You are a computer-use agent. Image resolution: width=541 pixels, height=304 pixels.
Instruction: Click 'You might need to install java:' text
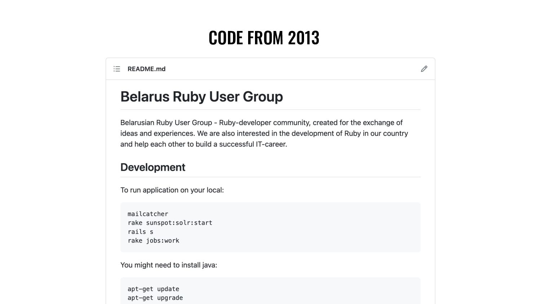169,265
